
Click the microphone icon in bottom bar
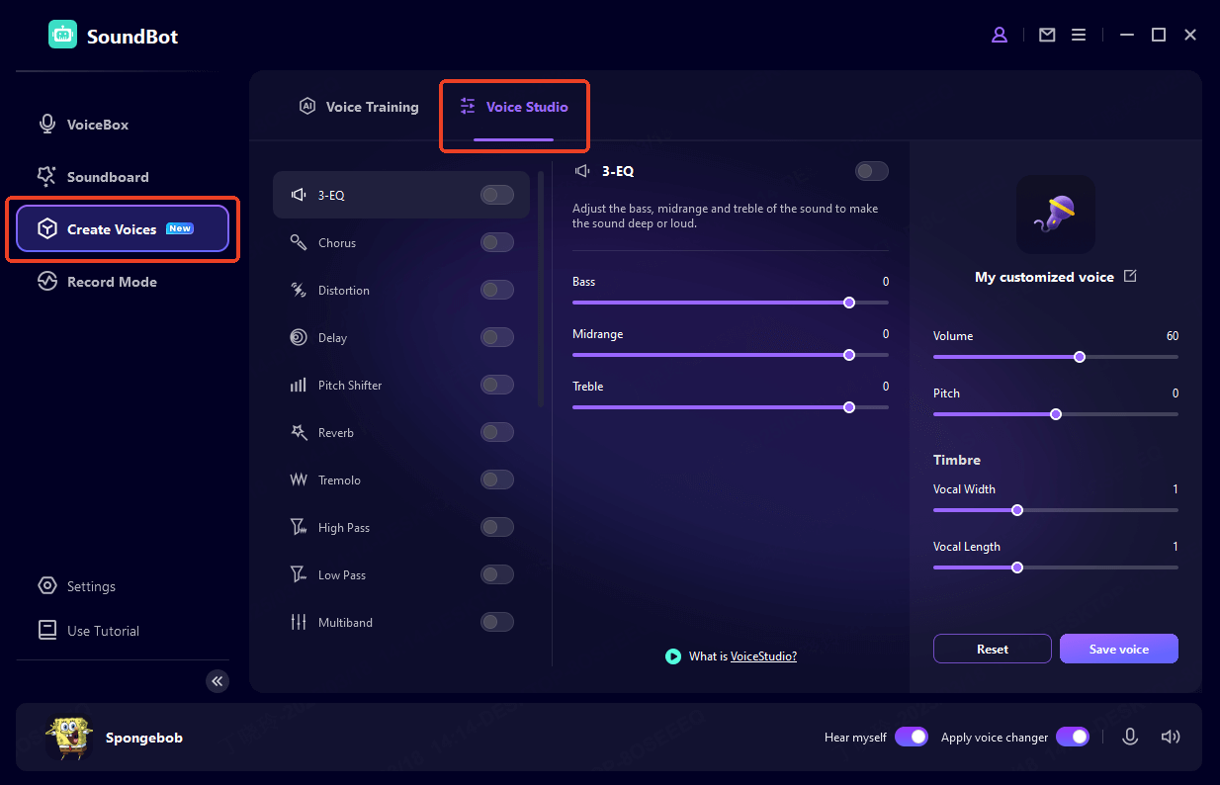point(1130,737)
